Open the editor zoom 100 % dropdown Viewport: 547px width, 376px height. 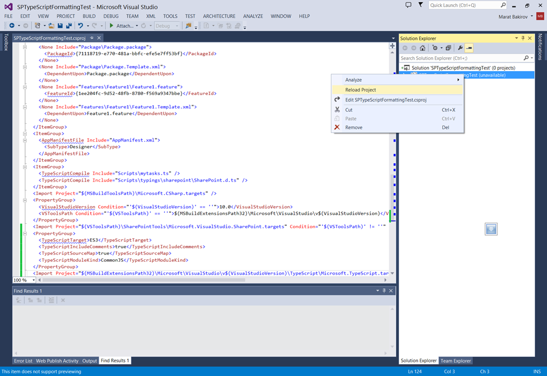click(34, 280)
